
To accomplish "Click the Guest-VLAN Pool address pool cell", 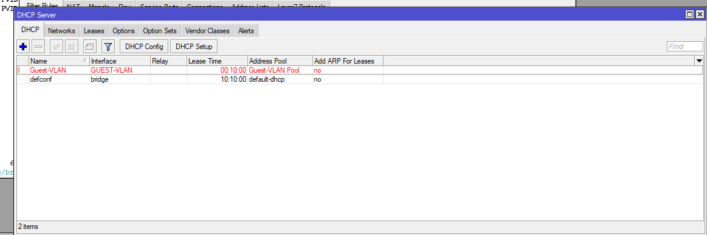I will [x=280, y=70].
